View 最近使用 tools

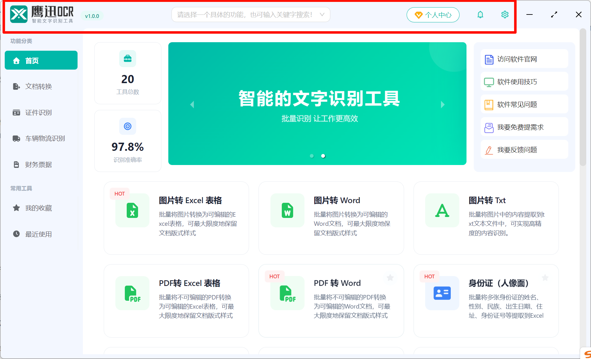pos(38,234)
